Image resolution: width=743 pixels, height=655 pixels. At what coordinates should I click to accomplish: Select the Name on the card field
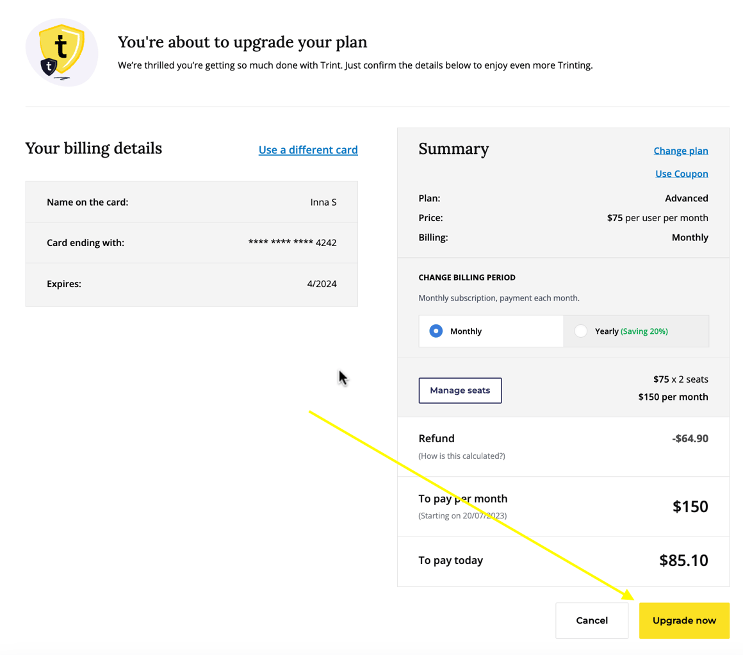pos(192,201)
